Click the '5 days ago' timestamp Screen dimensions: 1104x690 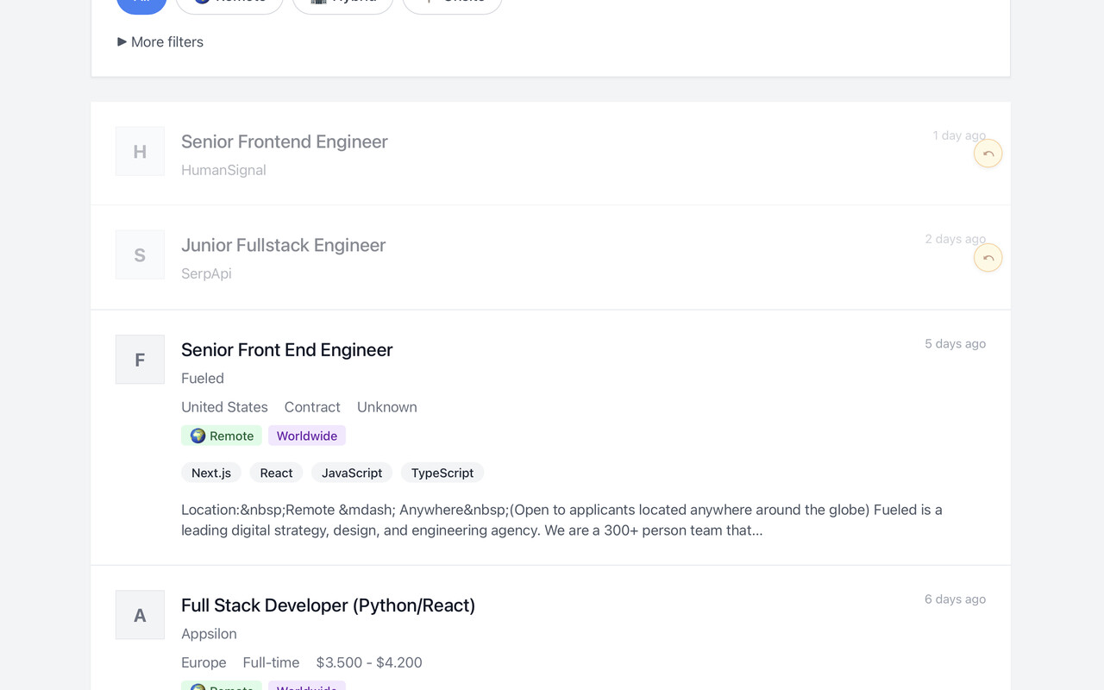(x=956, y=343)
